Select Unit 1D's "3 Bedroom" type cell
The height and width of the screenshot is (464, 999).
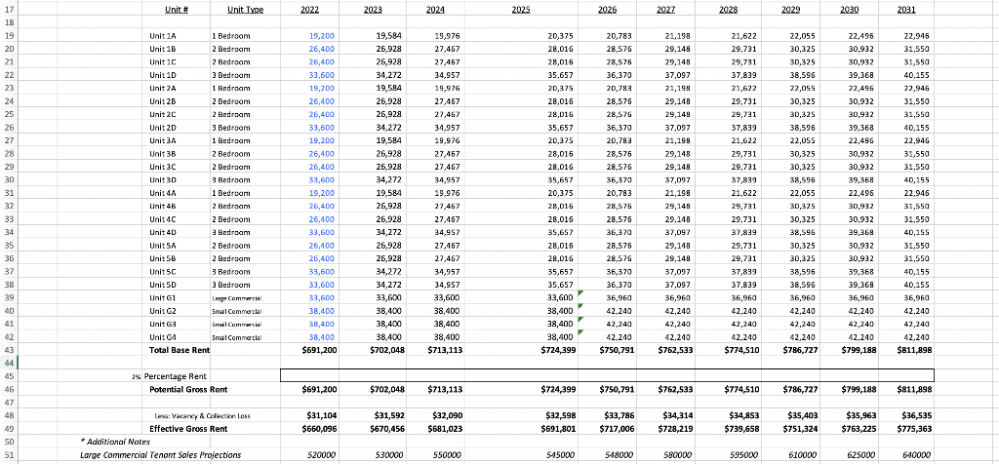pyautogui.click(x=230, y=75)
